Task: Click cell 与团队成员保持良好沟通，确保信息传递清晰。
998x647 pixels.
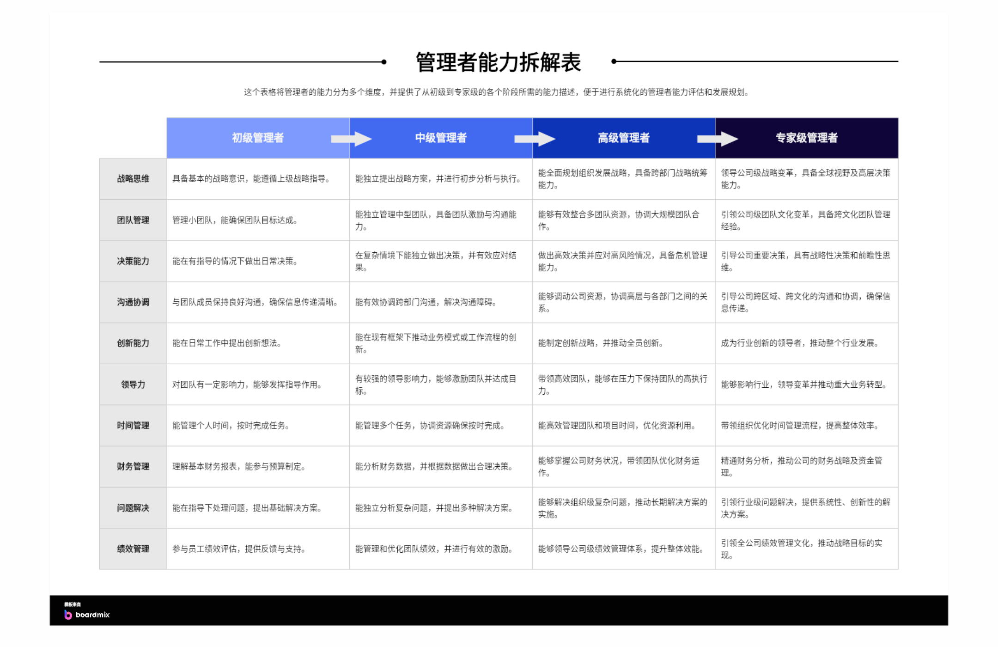Action: pyautogui.click(x=258, y=302)
